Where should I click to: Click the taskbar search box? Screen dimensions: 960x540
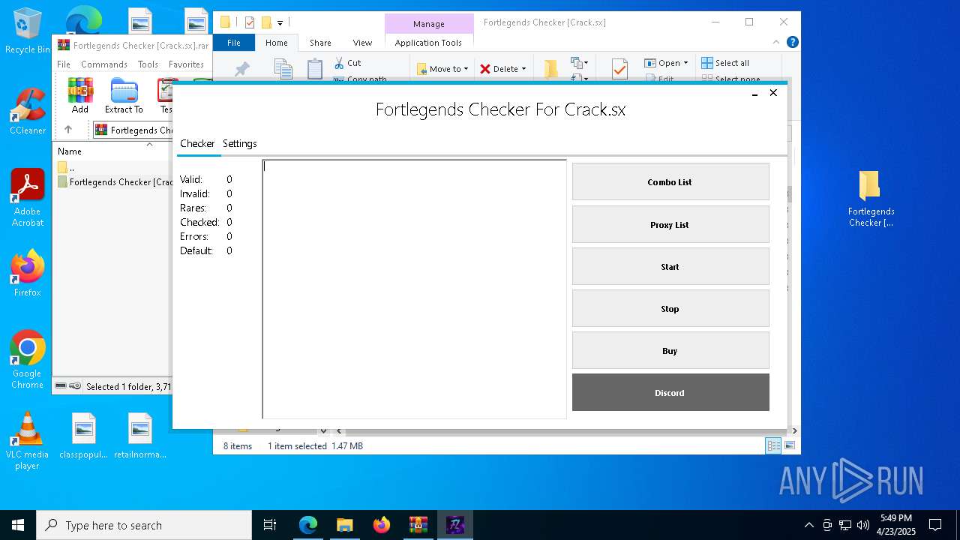pos(144,525)
